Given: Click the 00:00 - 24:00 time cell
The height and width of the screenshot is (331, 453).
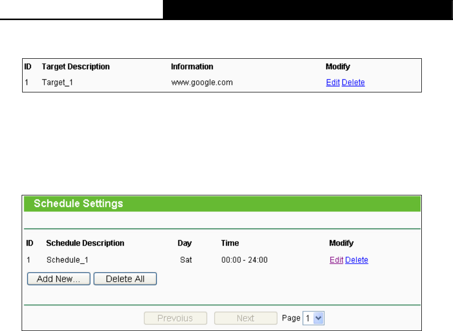Looking at the screenshot, I should (x=244, y=260).
